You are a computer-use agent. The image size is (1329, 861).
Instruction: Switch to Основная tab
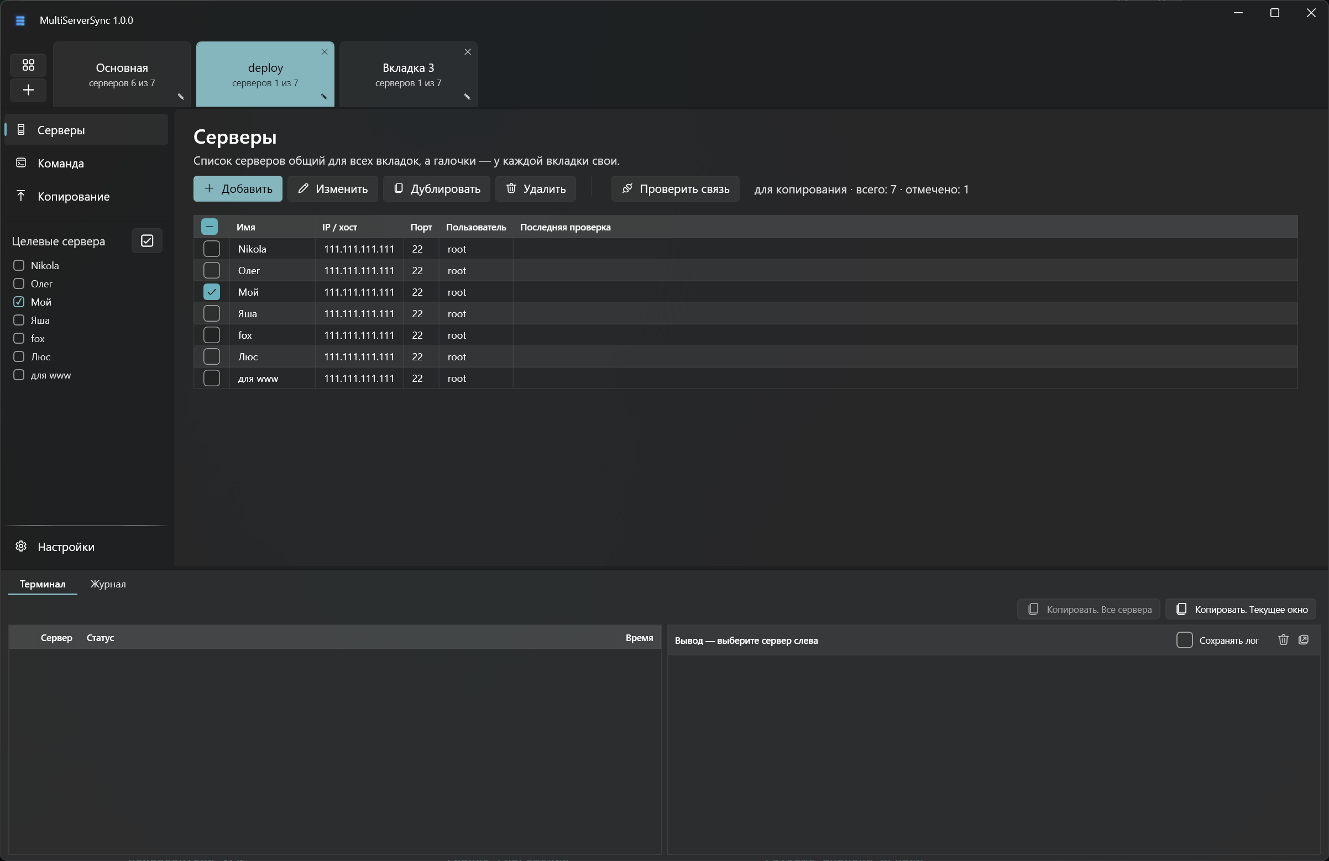122,74
